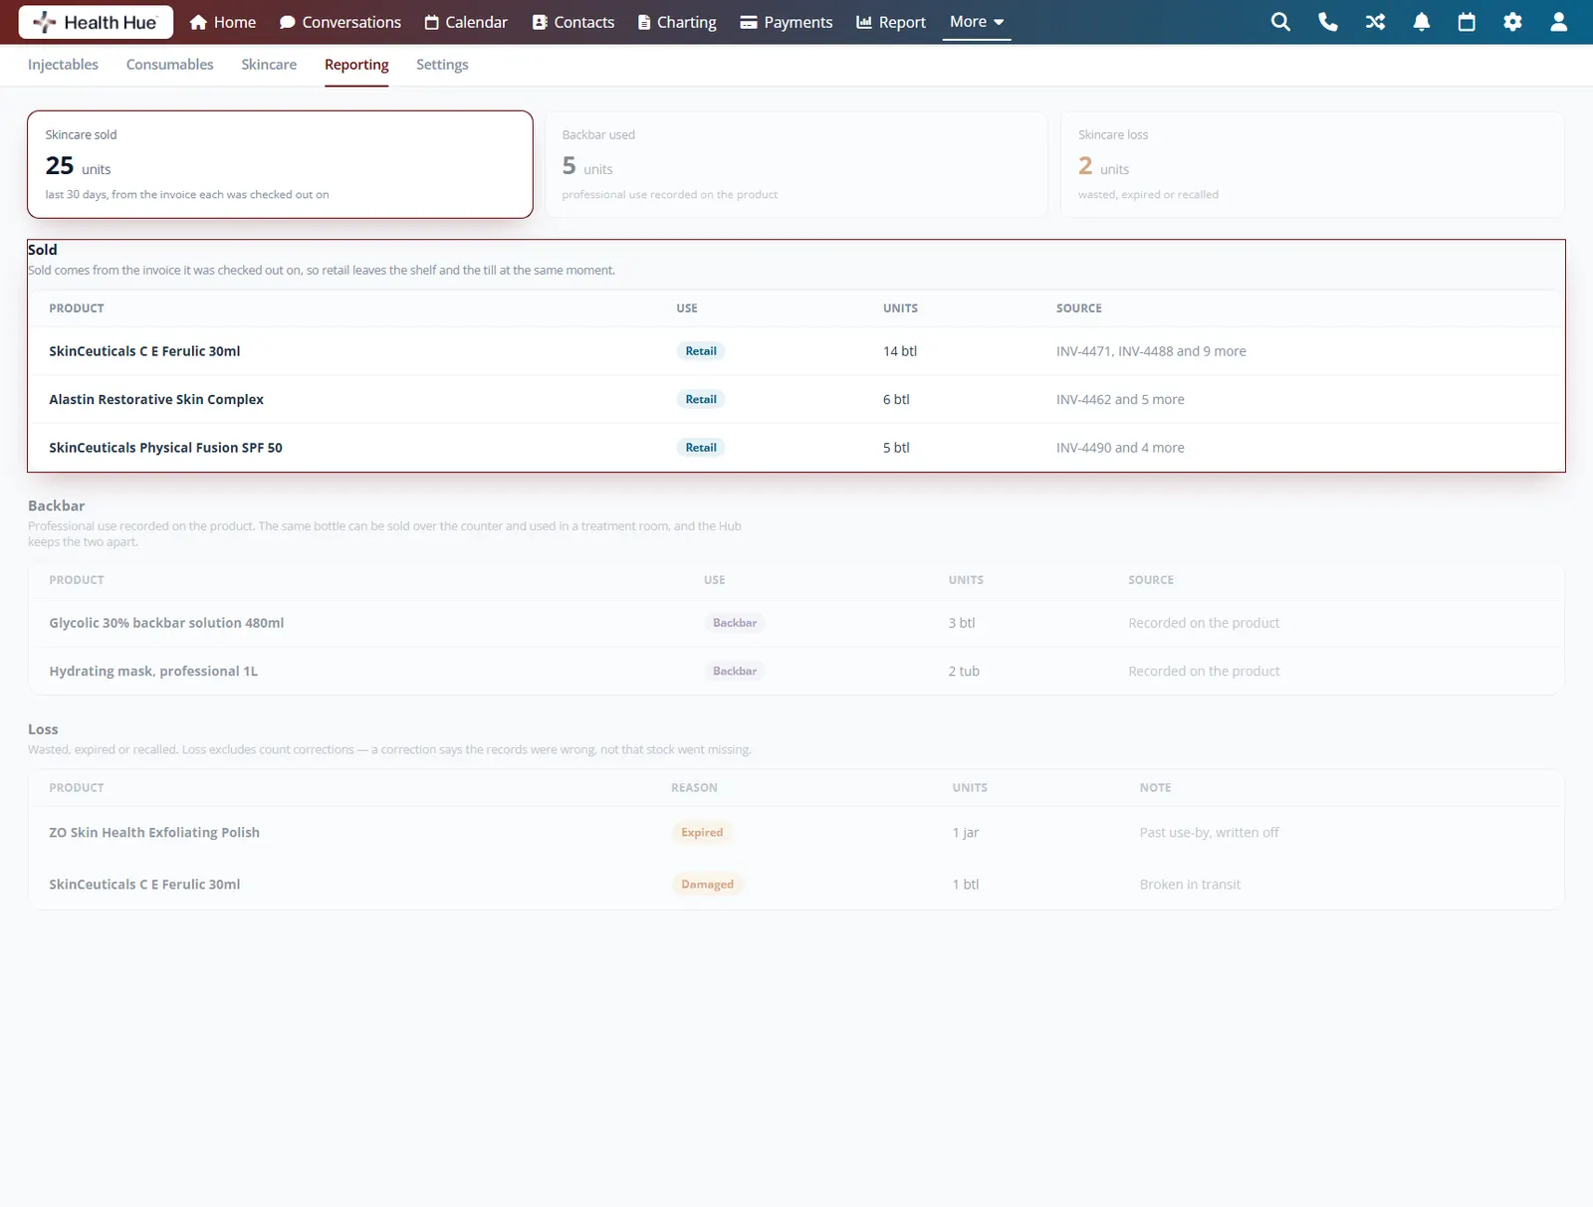The image size is (1593, 1207).
Task: Click the Damaged reason badge
Action: click(x=707, y=884)
